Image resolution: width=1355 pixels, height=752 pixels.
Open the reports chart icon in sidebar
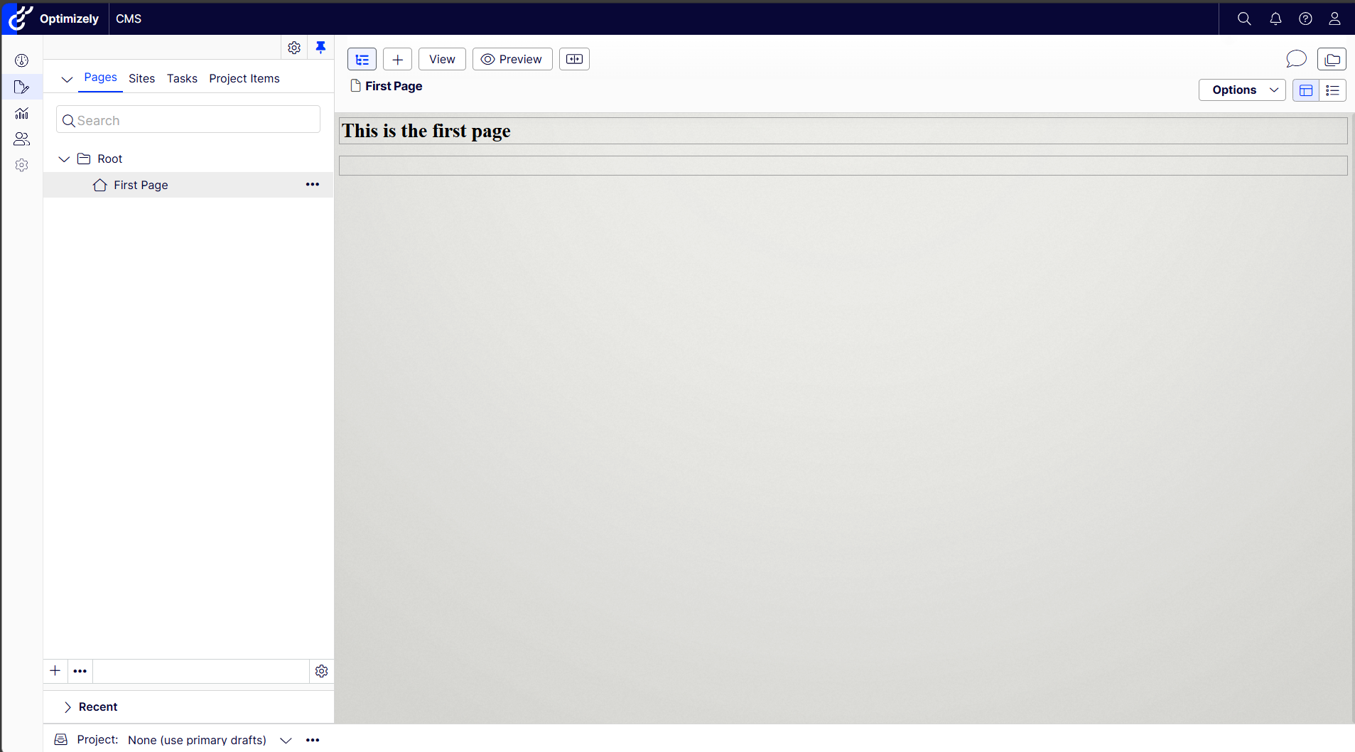click(x=22, y=113)
